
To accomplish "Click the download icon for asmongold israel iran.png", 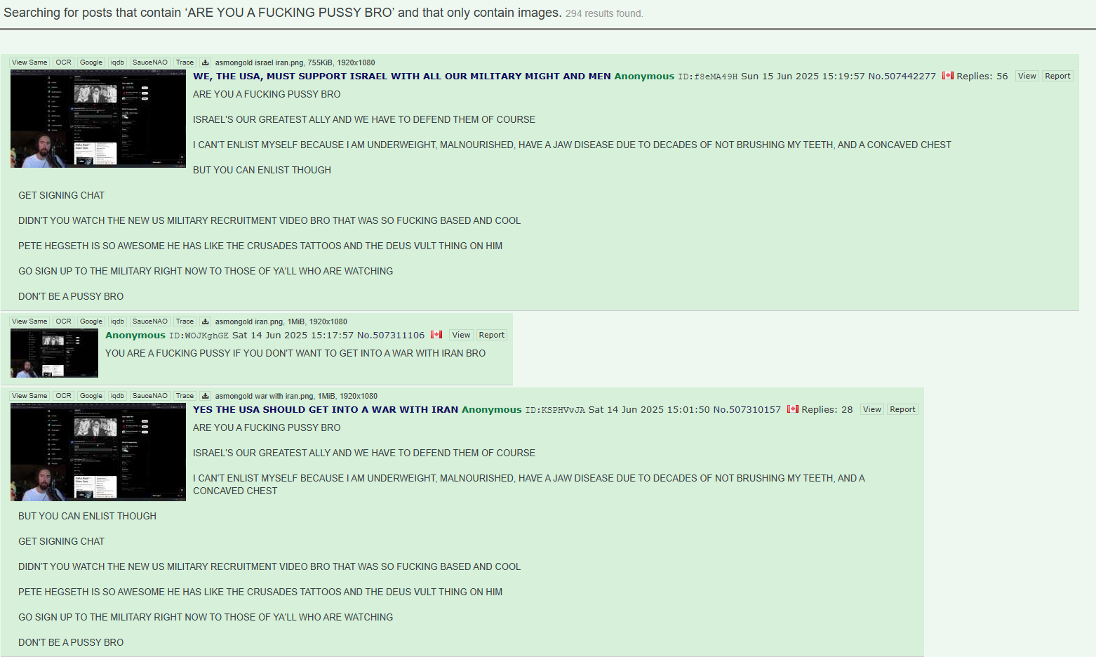I will tap(205, 62).
